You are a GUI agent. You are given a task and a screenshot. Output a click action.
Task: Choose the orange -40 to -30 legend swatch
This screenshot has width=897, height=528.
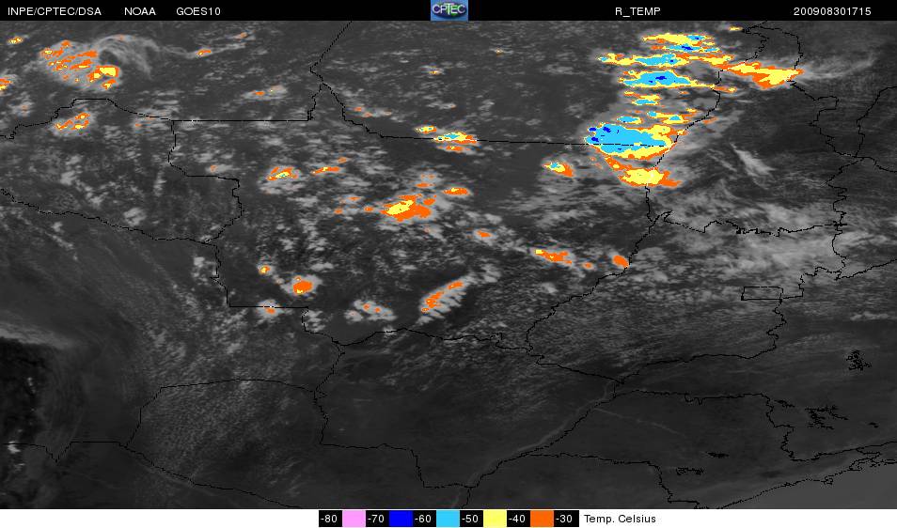pyautogui.click(x=542, y=519)
